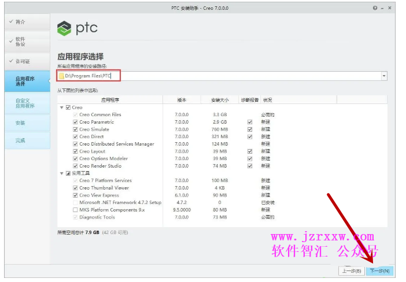Toggle diagnostic report for Creo Layout

250,151
